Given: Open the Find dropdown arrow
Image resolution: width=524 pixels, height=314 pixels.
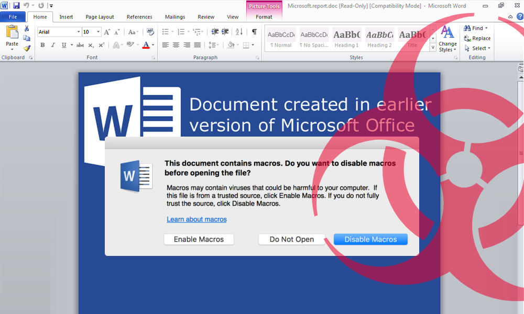Looking at the screenshot, I should 486,28.
